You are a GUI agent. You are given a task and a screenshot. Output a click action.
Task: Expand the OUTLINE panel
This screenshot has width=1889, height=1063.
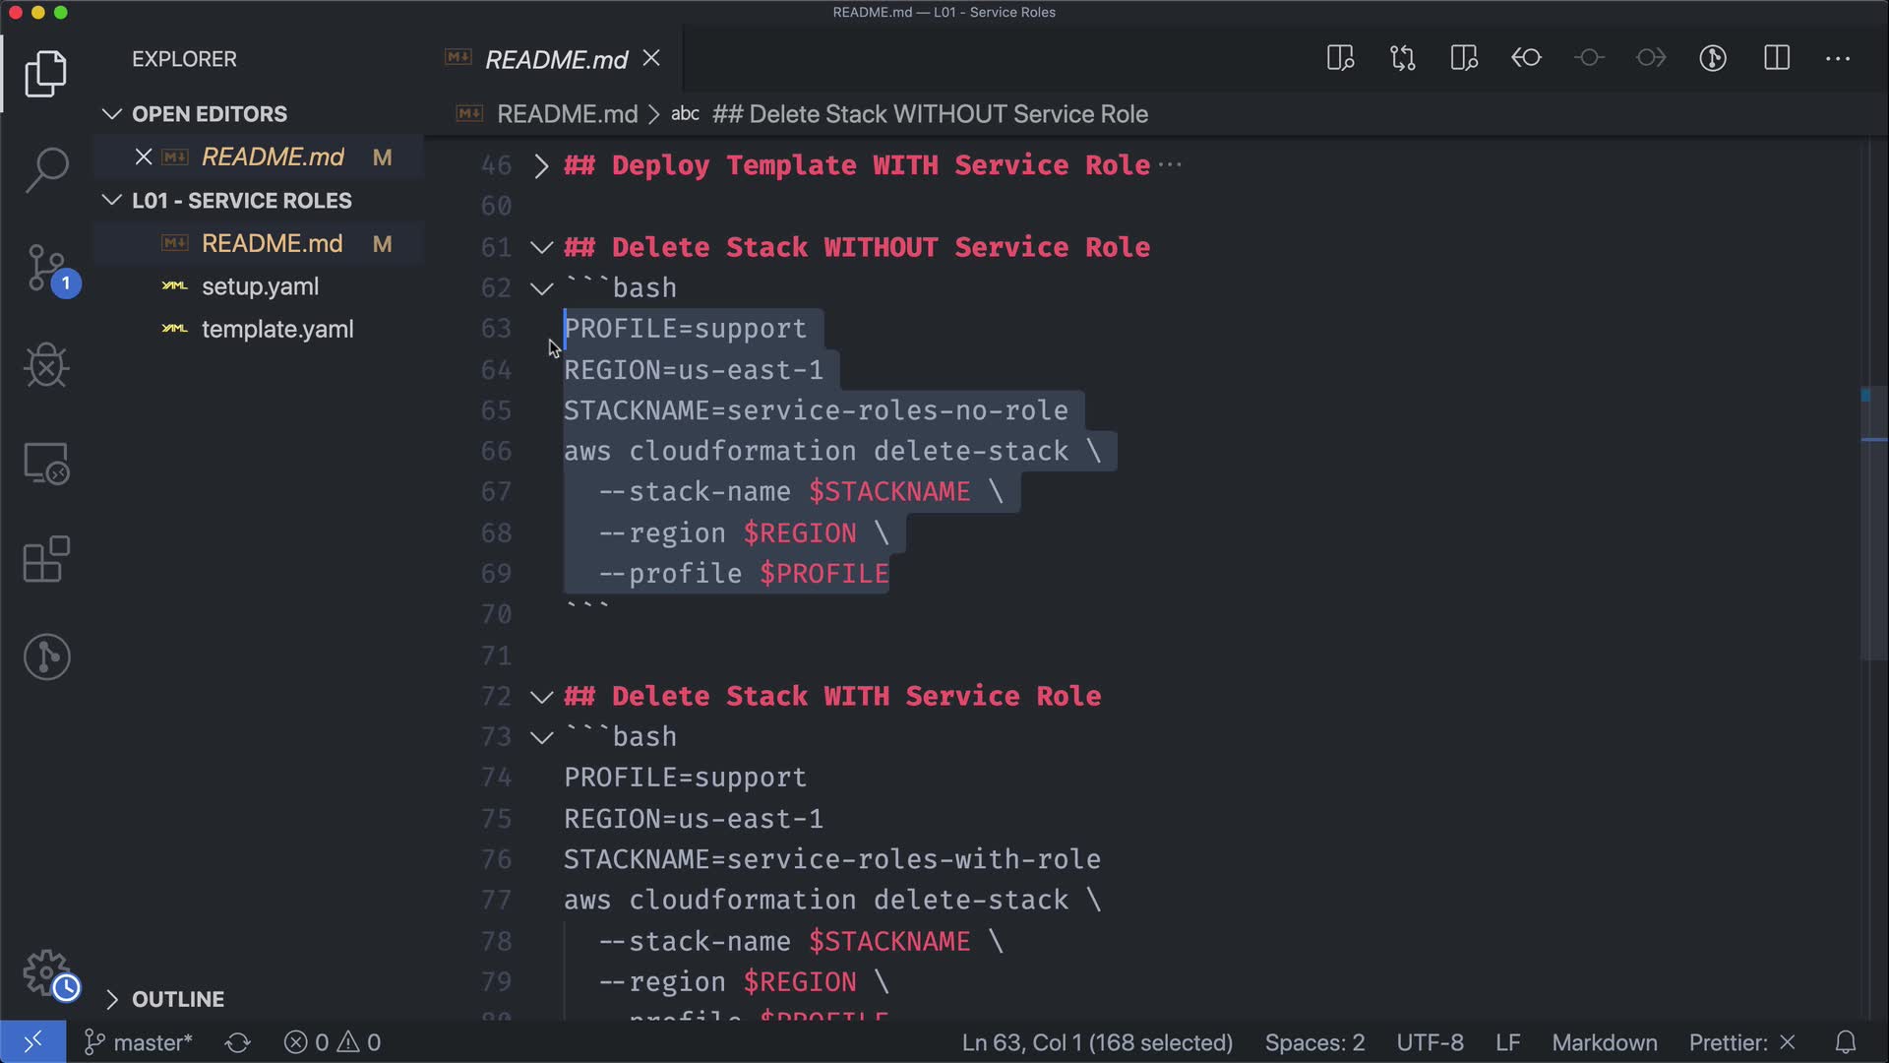(177, 999)
